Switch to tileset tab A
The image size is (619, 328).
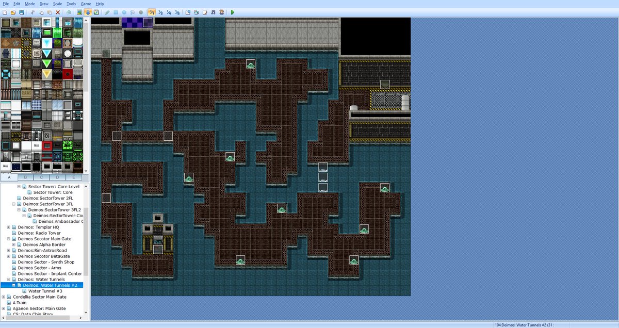[x=9, y=177]
